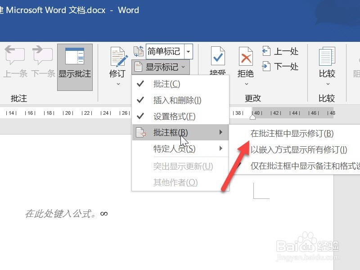Expand the 特定人员(S) submenu arrow
The height and width of the screenshot is (270, 360).
220,148
